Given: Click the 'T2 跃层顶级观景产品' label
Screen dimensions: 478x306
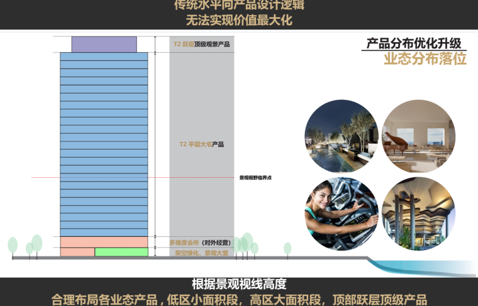Looking at the screenshot, I should (201, 45).
